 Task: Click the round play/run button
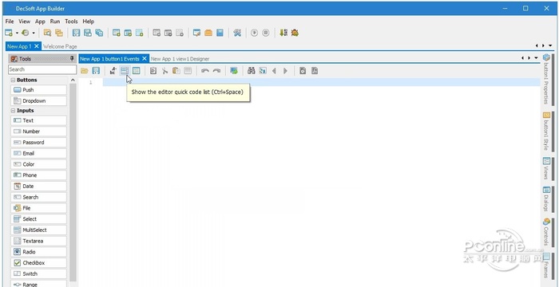(254, 33)
